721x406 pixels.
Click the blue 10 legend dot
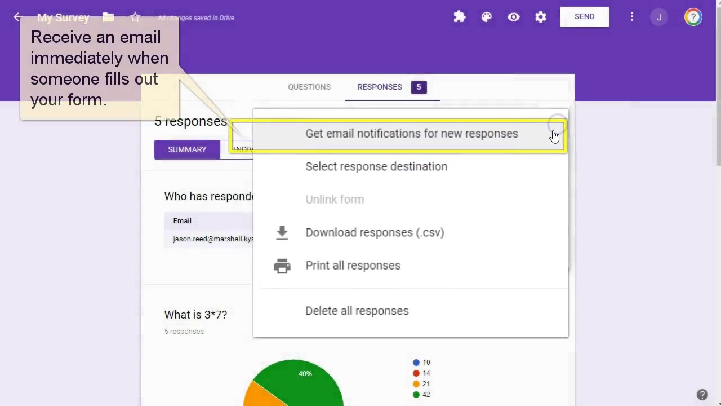pyautogui.click(x=416, y=363)
